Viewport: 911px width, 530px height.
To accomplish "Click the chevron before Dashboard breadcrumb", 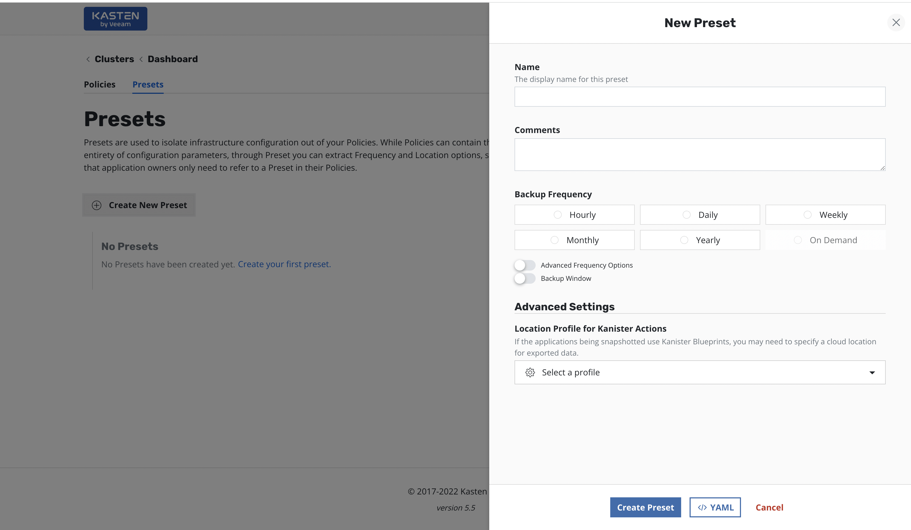I will click(141, 59).
